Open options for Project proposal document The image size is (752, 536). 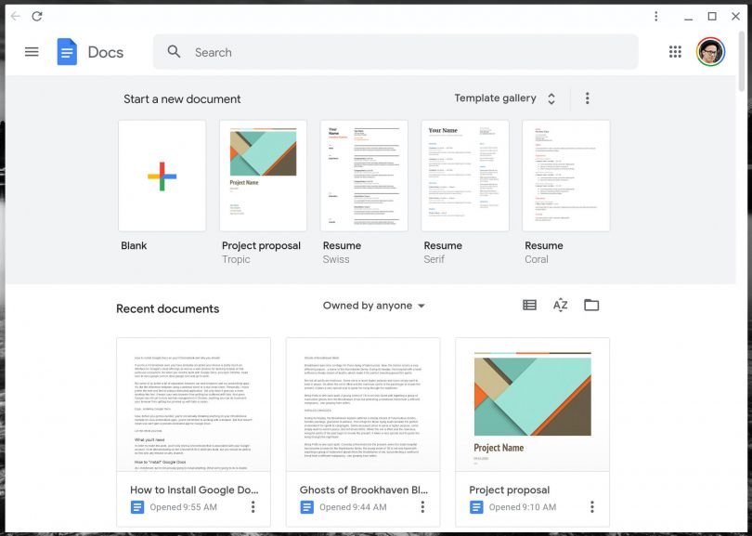pyautogui.click(x=591, y=507)
